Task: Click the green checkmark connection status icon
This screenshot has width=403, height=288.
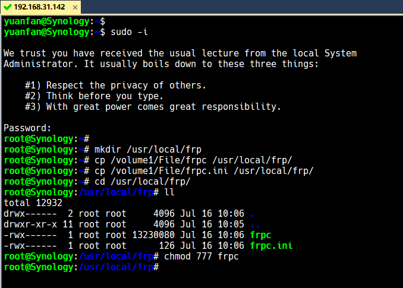Action: pyautogui.click(x=7, y=7)
